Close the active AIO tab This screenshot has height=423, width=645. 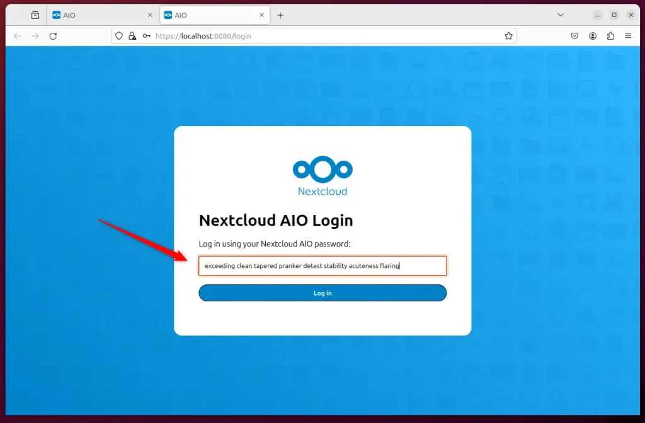[261, 15]
